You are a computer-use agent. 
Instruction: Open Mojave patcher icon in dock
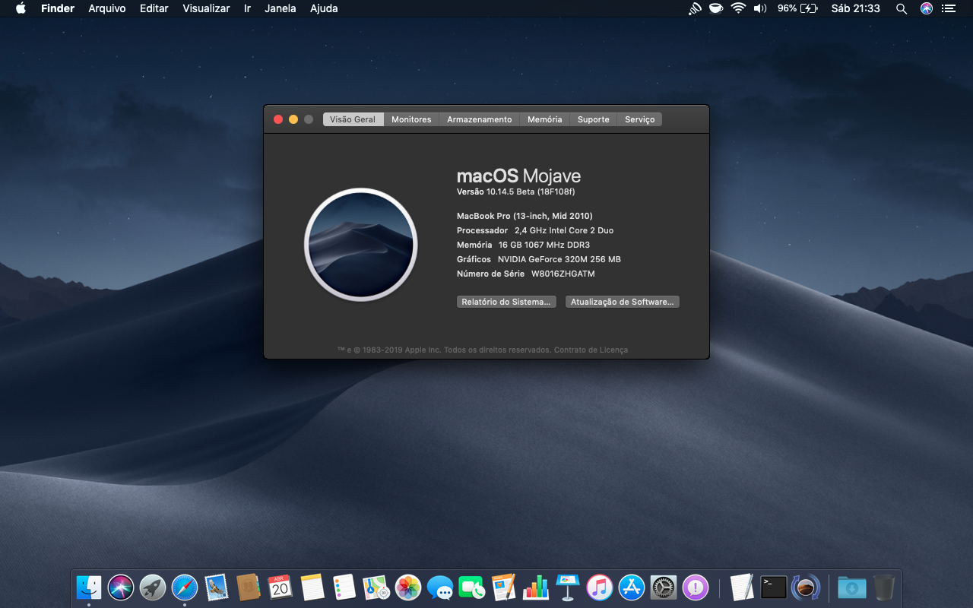point(806,587)
